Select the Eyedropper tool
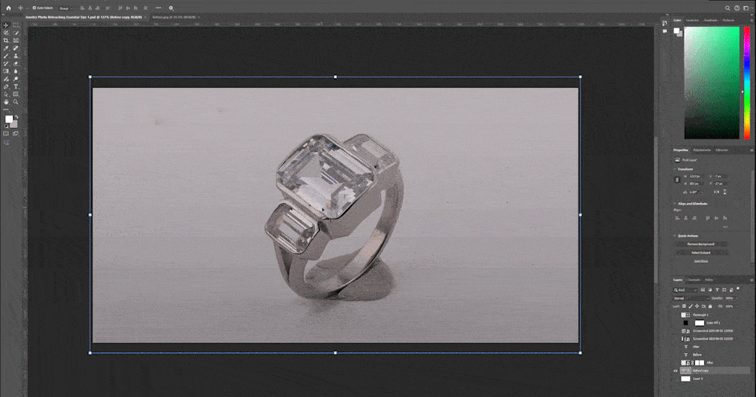The image size is (756, 397). click(x=6, y=48)
